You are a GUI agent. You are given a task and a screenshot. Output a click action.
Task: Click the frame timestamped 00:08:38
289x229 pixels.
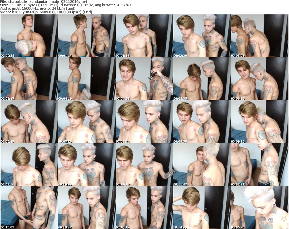click(x=202, y=122)
